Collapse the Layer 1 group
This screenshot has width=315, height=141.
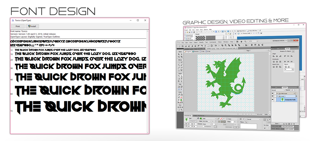[277, 96]
